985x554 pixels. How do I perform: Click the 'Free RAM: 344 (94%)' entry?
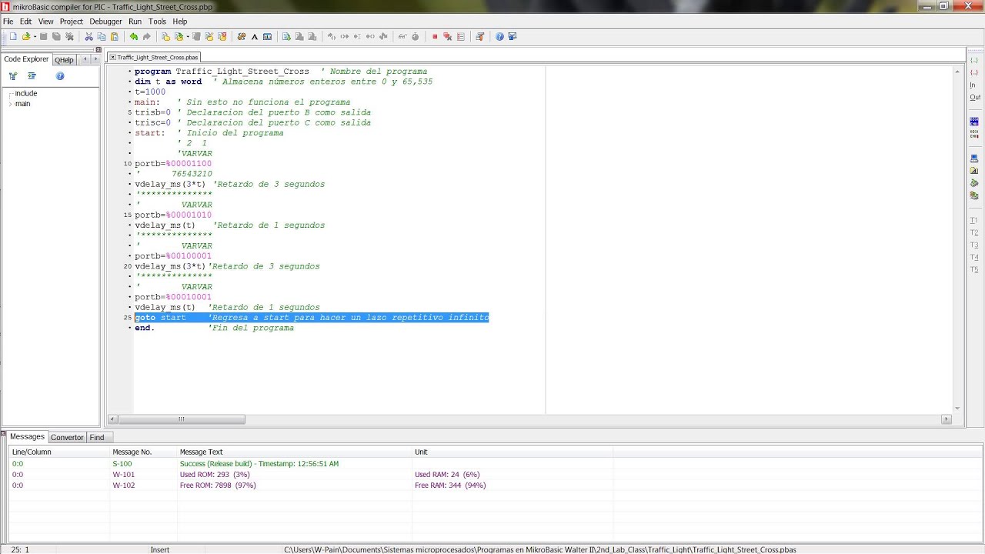tap(450, 486)
